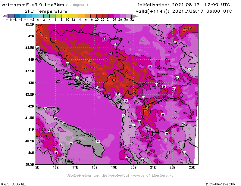Click the '23E' longitude label
Image resolution: width=241 pixels, height=186 pixels.
(x=192, y=167)
